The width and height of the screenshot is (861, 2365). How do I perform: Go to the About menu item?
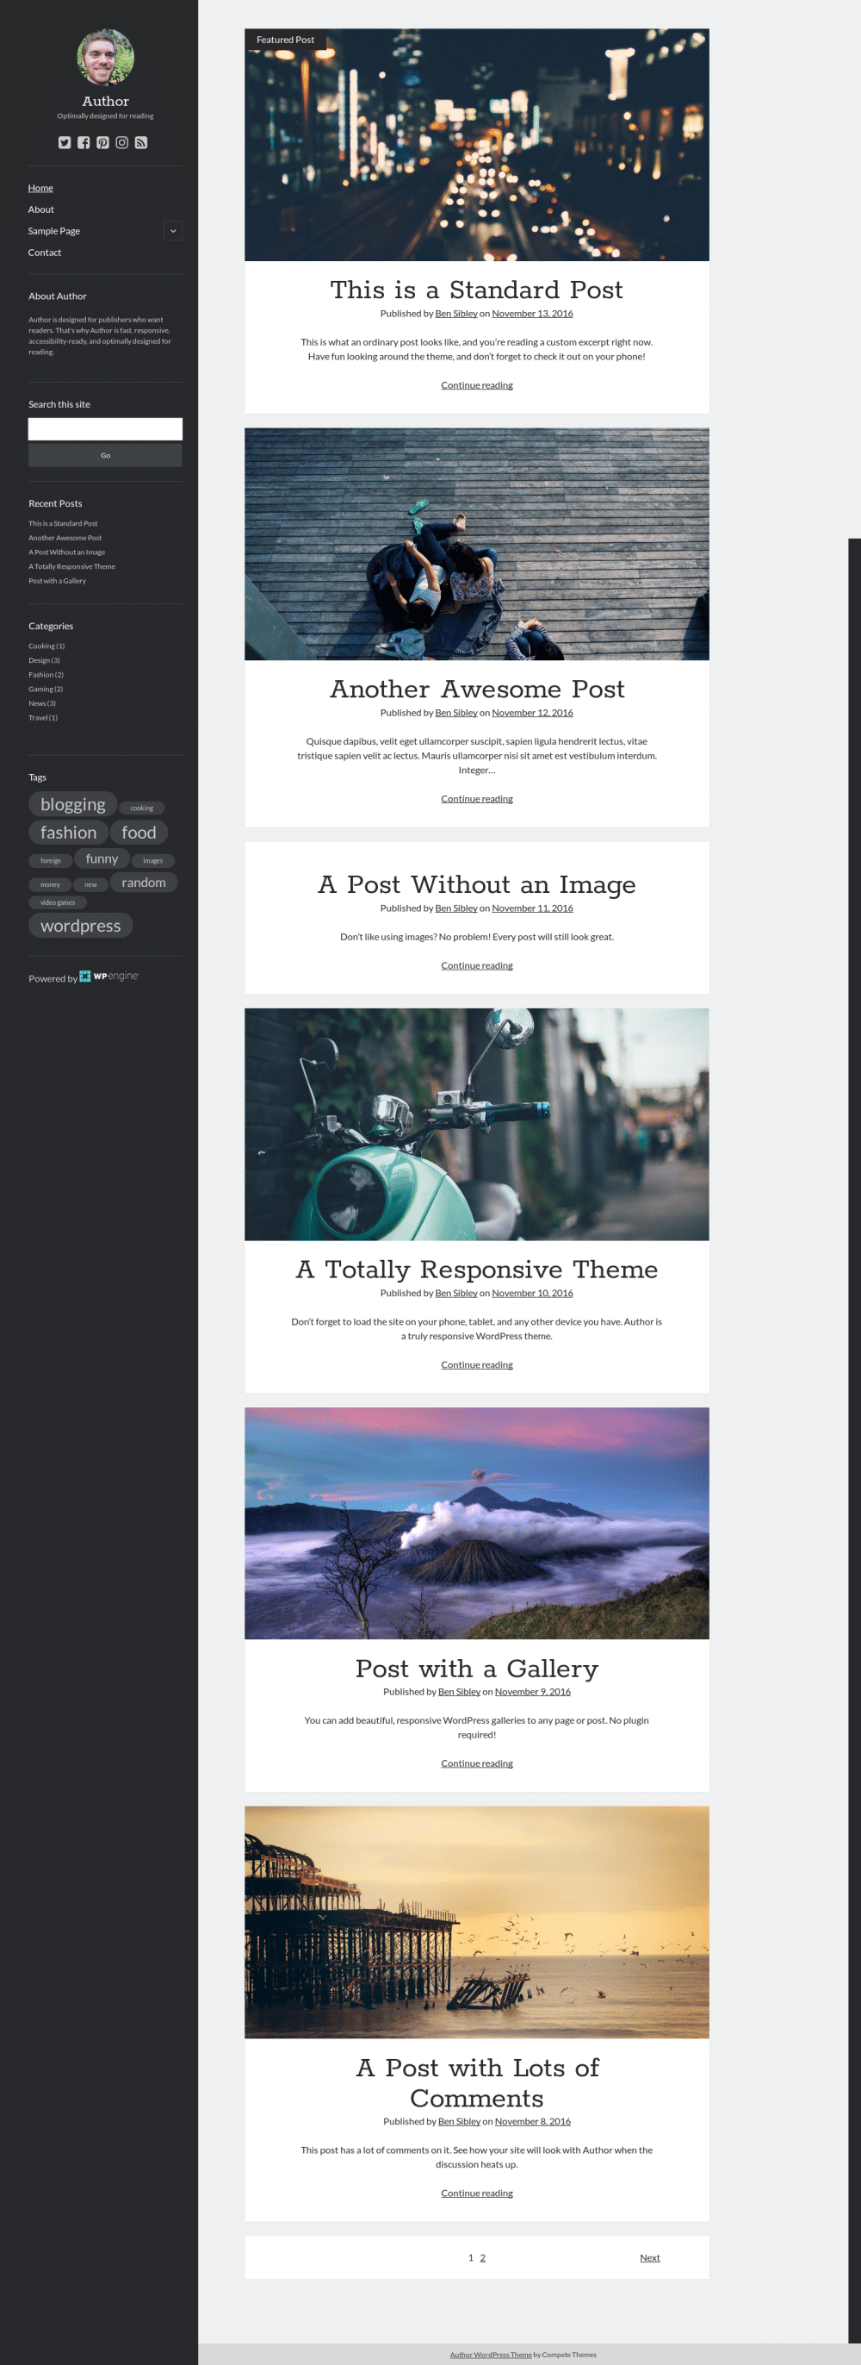pos(41,209)
